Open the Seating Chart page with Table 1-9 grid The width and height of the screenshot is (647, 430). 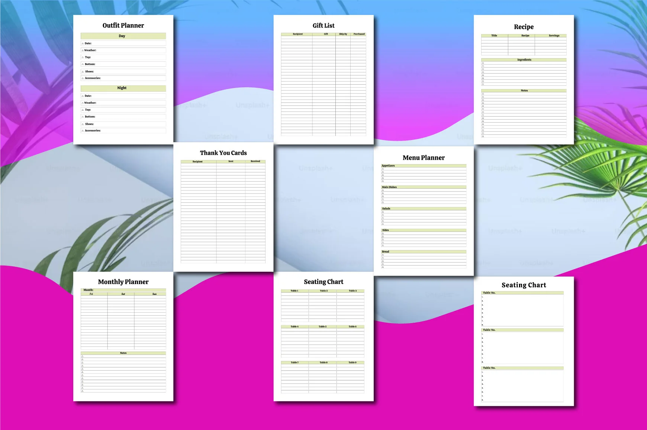tap(323, 336)
